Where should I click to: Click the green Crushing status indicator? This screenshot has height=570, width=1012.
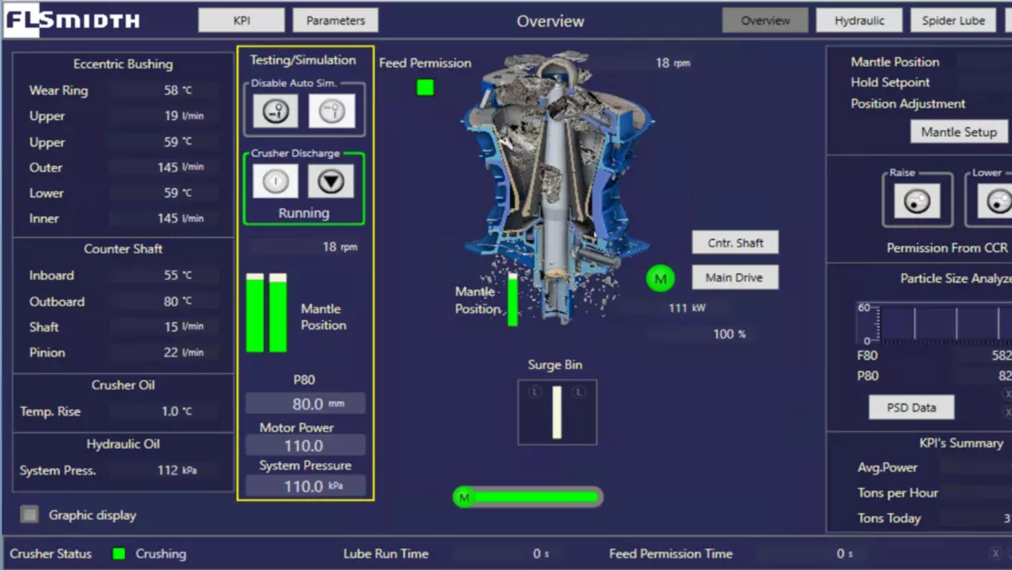118,554
